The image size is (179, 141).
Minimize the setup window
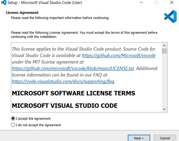(141, 2)
